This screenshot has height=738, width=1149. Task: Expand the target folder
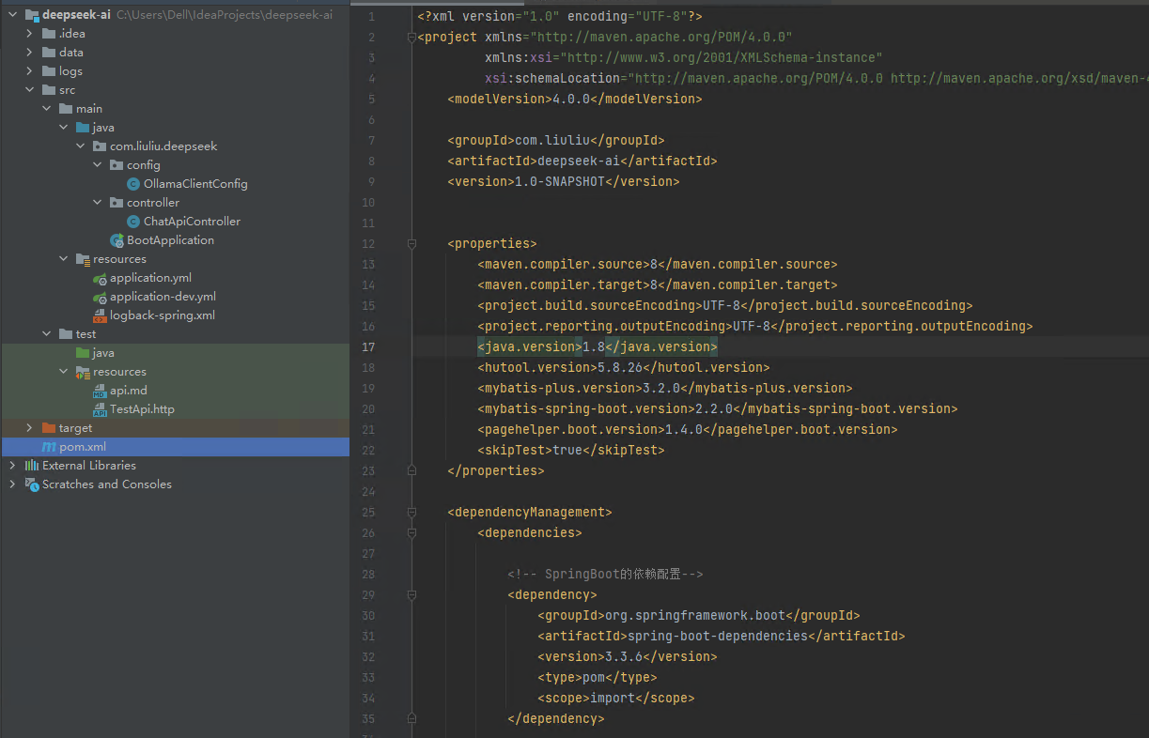[29, 428]
